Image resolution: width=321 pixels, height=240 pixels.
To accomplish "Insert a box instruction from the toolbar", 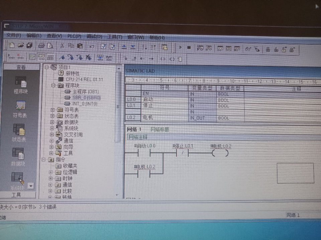I will (180, 59).
